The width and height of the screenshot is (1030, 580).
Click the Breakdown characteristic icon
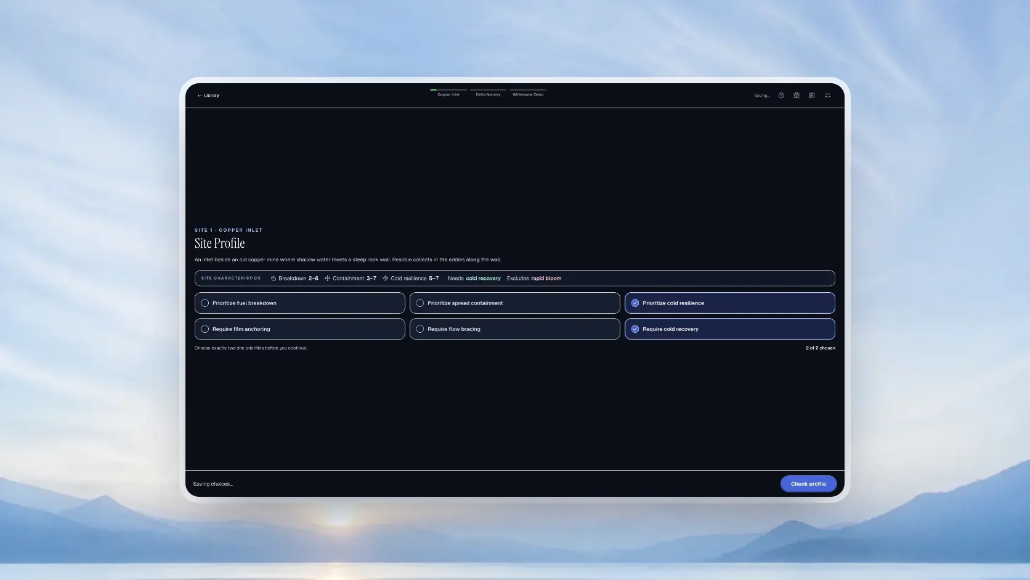tap(274, 279)
